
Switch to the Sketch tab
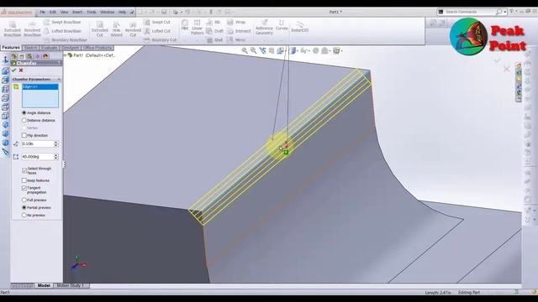coord(31,48)
